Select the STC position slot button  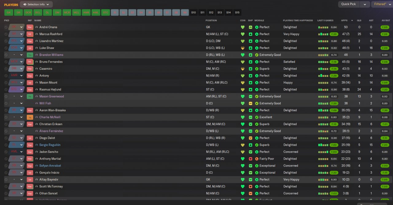click(105, 13)
